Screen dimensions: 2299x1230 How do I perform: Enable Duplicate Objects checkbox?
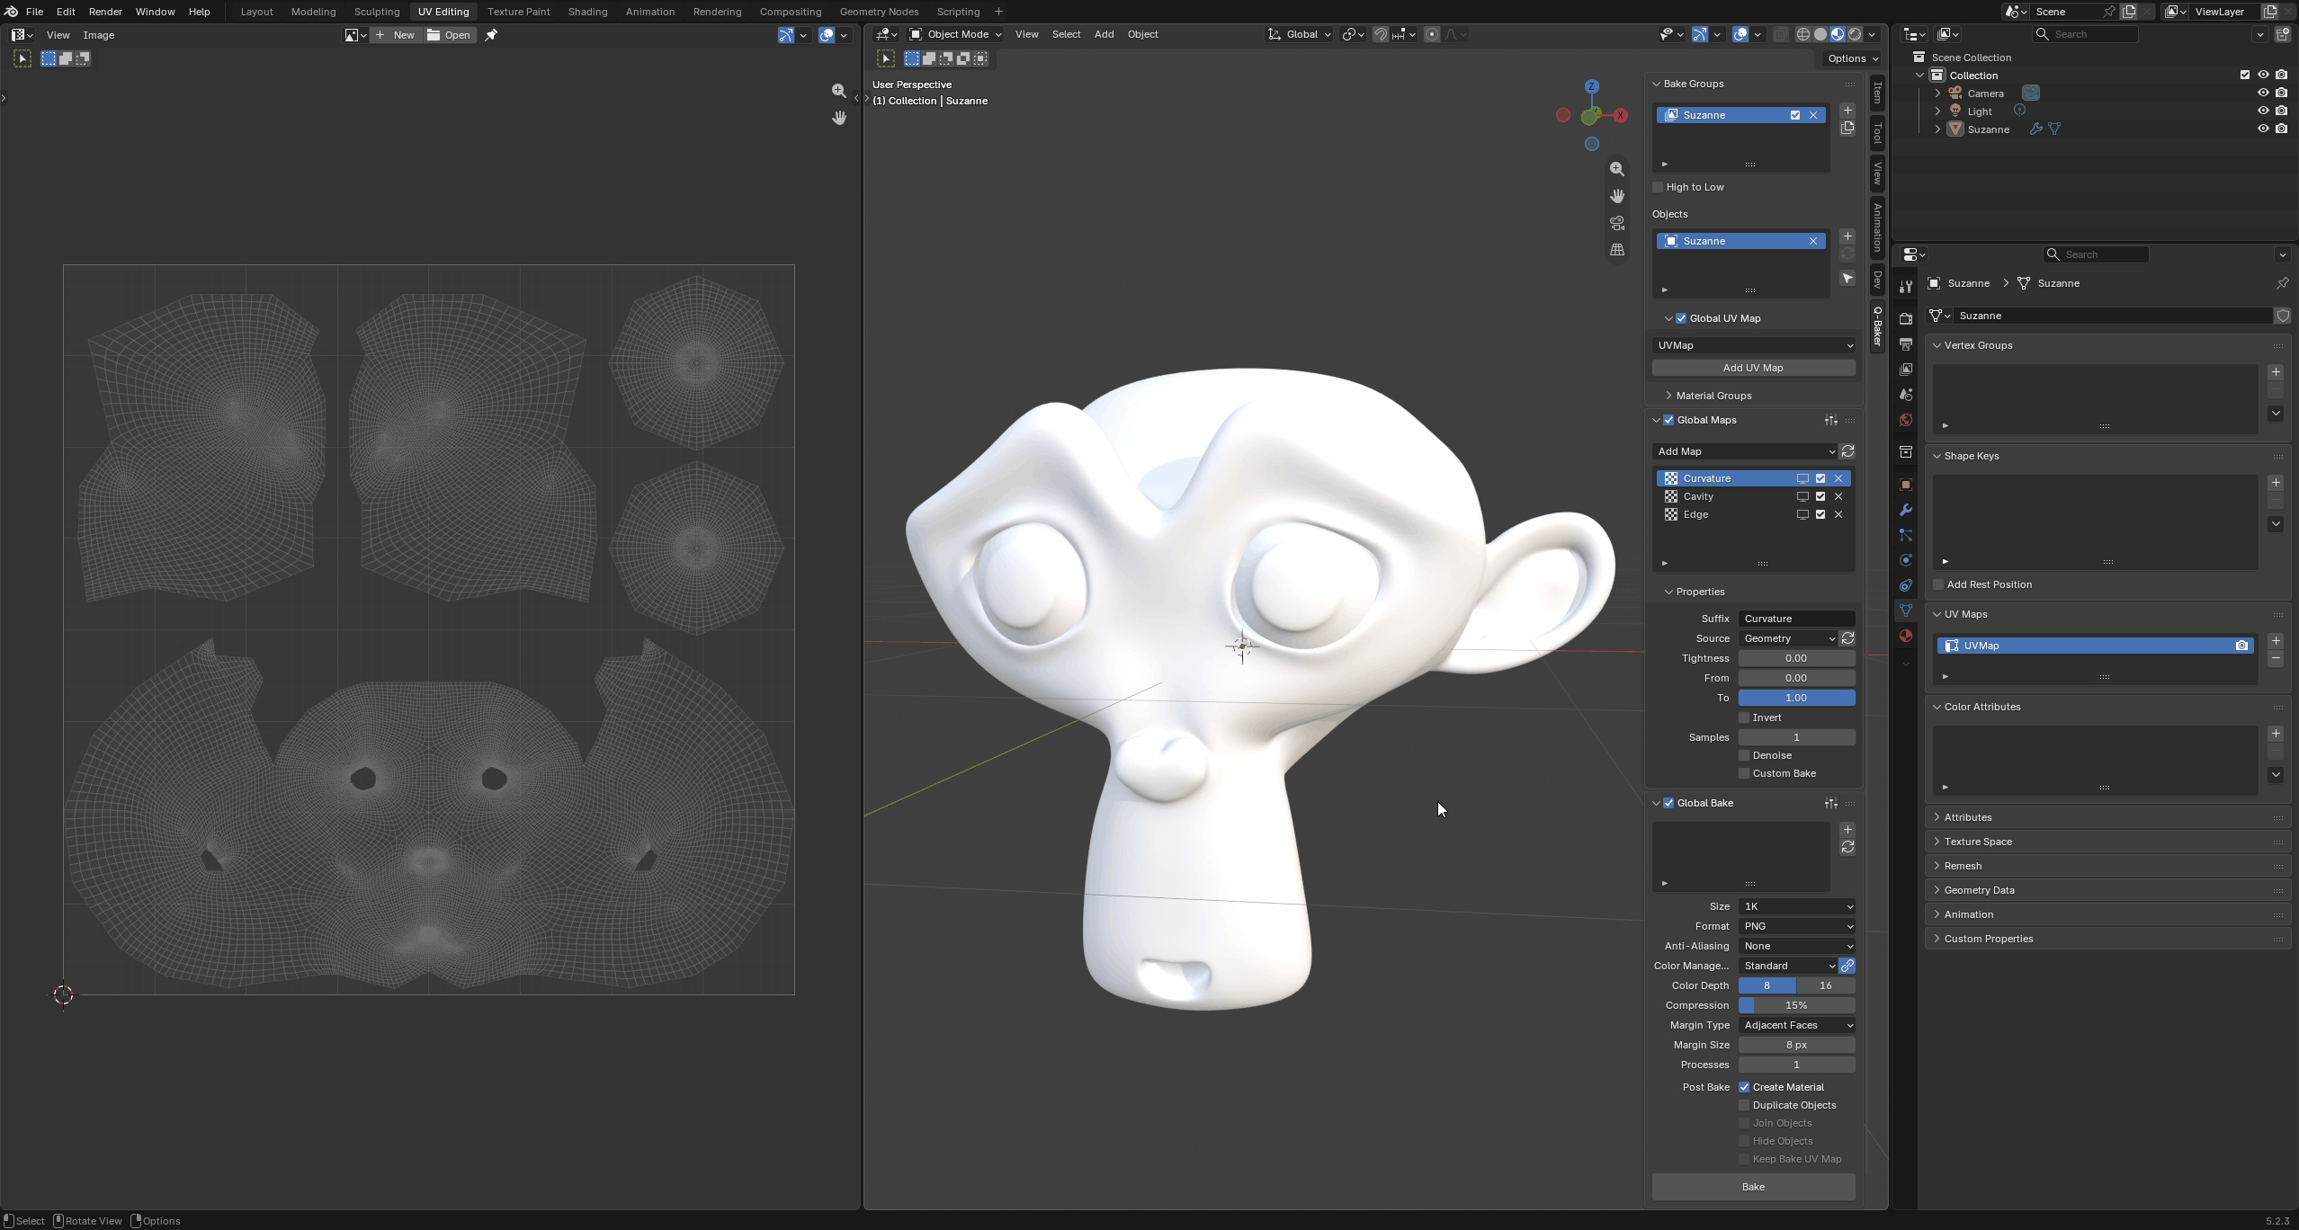tap(1744, 1105)
